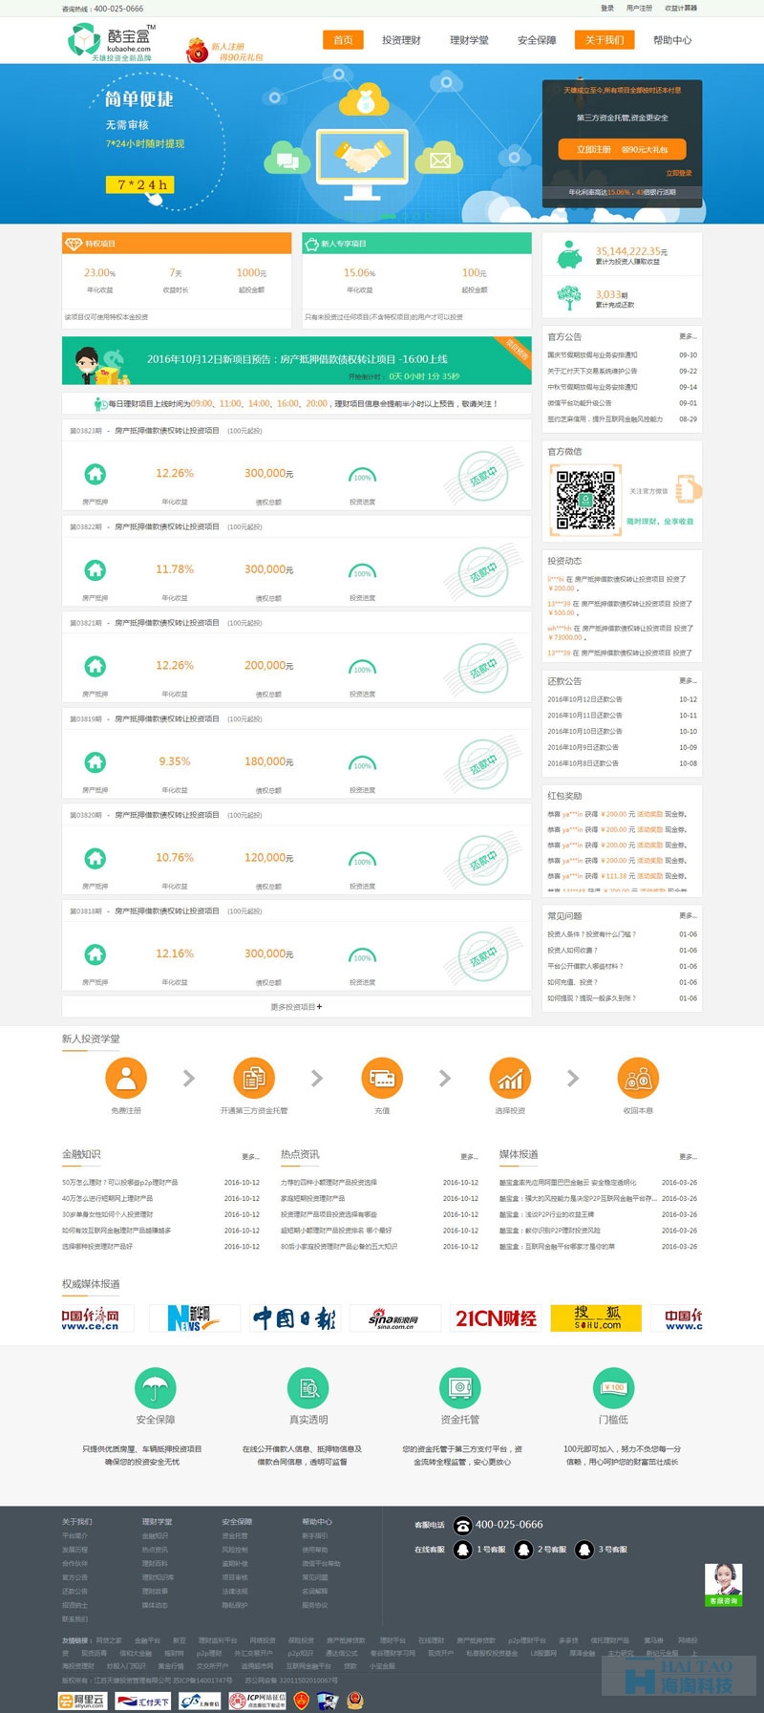The width and height of the screenshot is (764, 1713).
Task: Click 更多投资项目 expand link
Action: pos(296,1007)
